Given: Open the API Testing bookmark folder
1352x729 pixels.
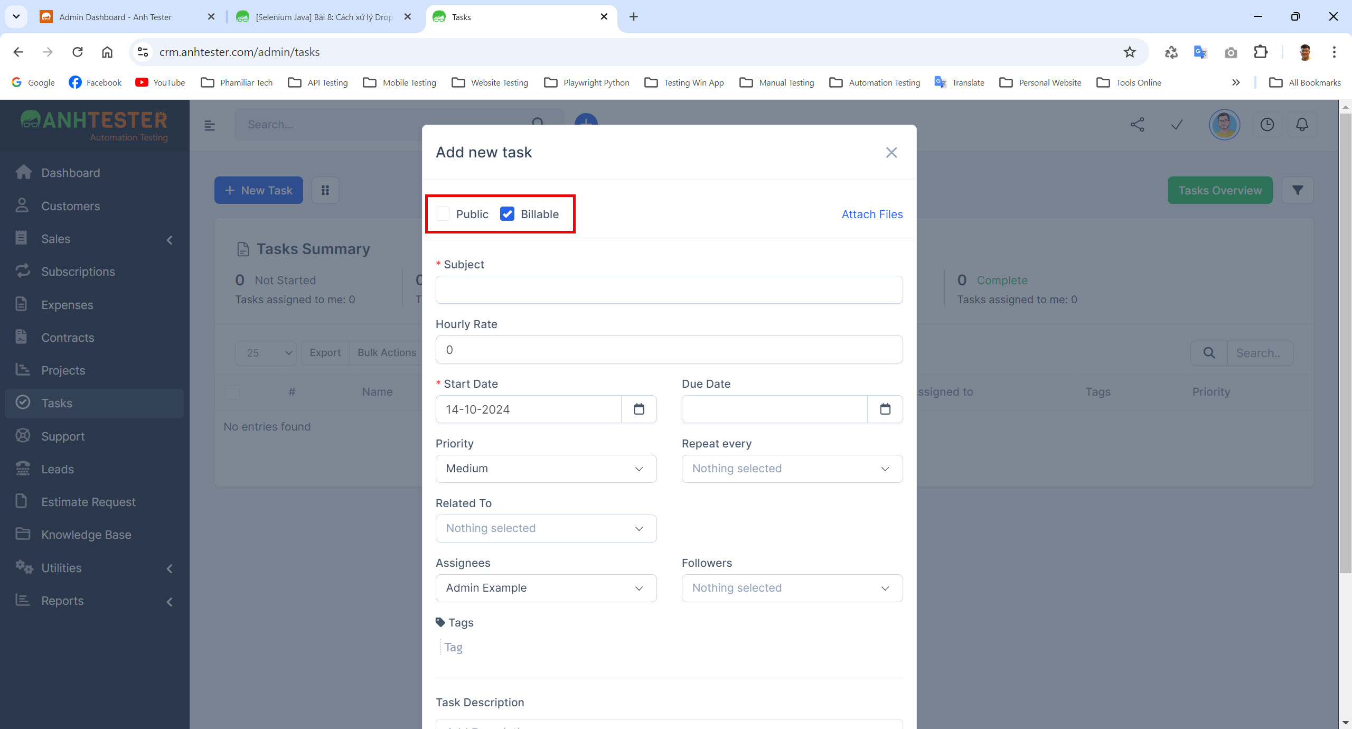Looking at the screenshot, I should coord(318,82).
